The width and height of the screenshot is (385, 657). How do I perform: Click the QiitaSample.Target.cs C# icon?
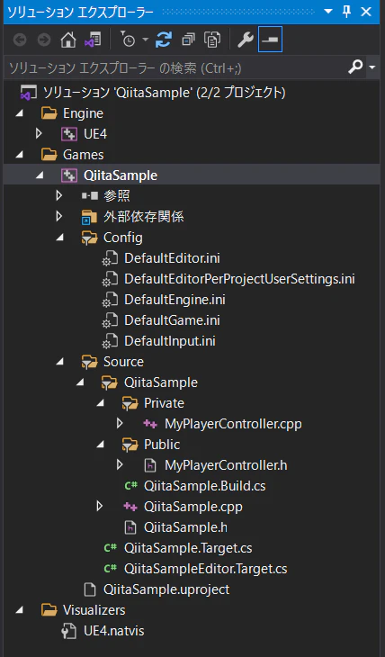pos(110,547)
